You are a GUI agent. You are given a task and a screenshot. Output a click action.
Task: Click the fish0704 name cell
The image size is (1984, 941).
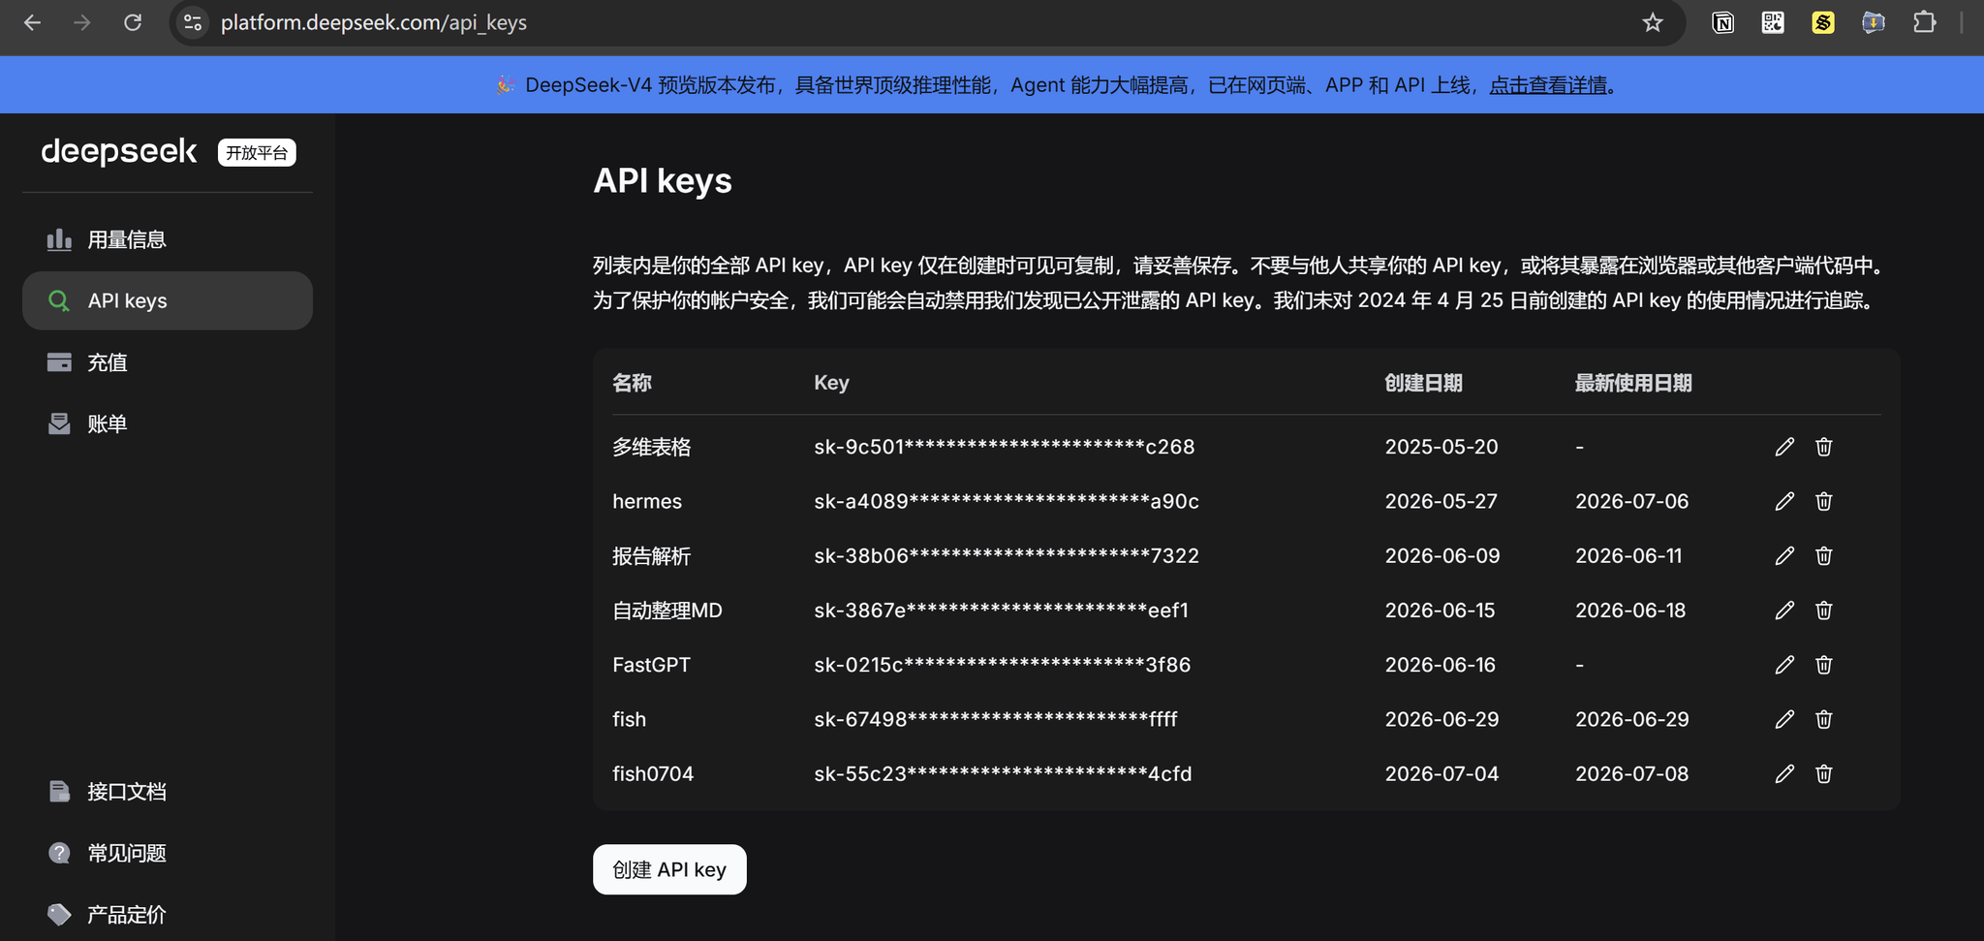coord(653,773)
